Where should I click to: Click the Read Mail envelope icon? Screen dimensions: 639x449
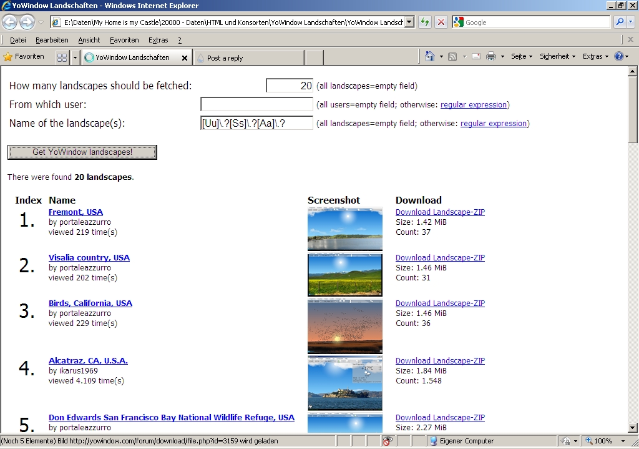click(x=475, y=56)
